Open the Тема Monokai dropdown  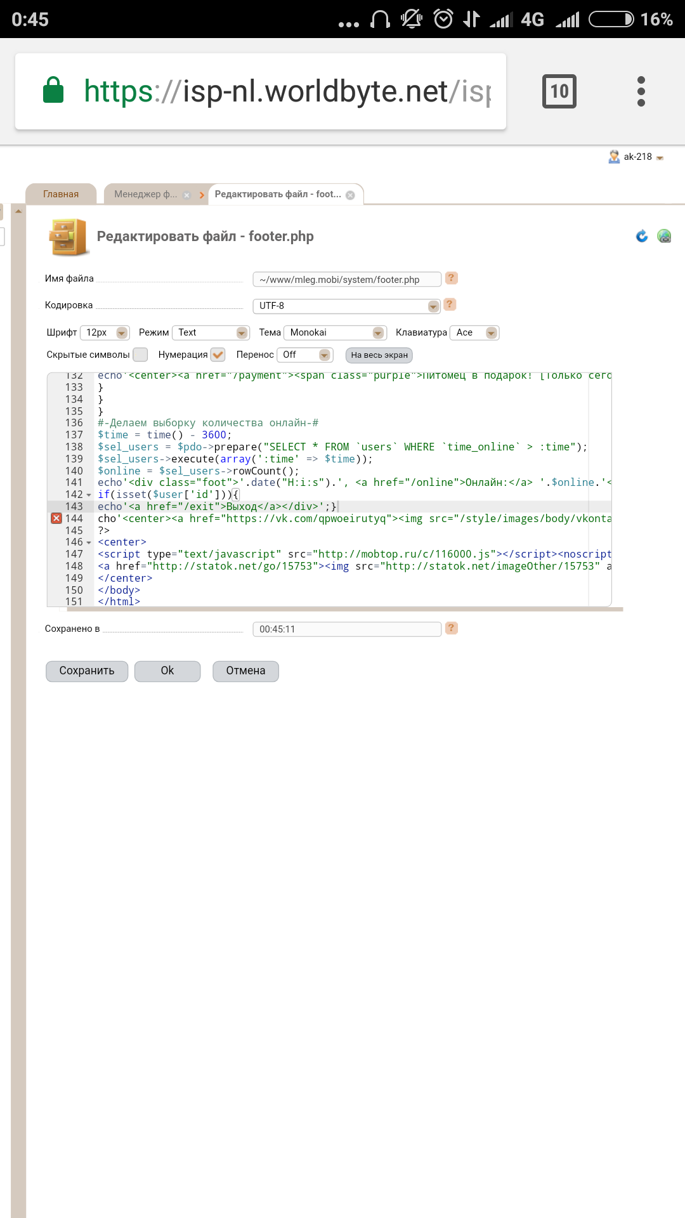pyautogui.click(x=334, y=332)
